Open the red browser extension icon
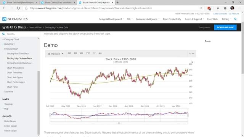244x137 pixels. pyautogui.click(x=209, y=8)
